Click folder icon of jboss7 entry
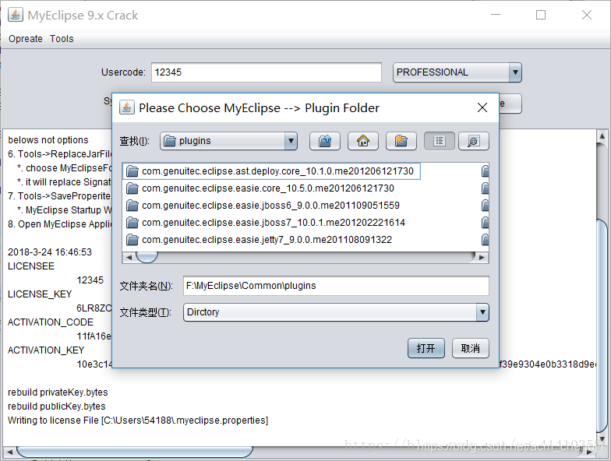Image resolution: width=611 pixels, height=461 pixels. [x=132, y=223]
